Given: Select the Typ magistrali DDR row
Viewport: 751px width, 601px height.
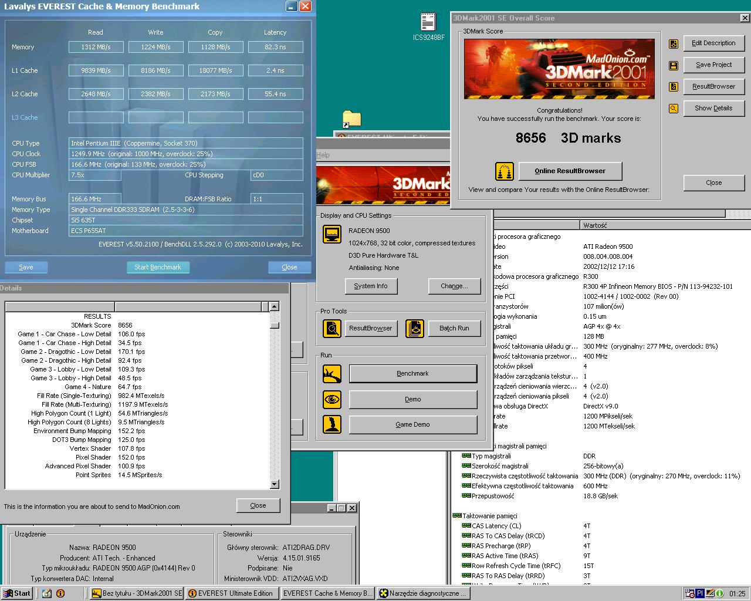Looking at the screenshot, I should (x=601, y=457).
